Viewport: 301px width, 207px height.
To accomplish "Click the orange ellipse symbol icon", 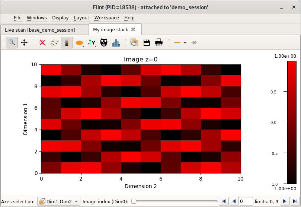I will 79,43.
